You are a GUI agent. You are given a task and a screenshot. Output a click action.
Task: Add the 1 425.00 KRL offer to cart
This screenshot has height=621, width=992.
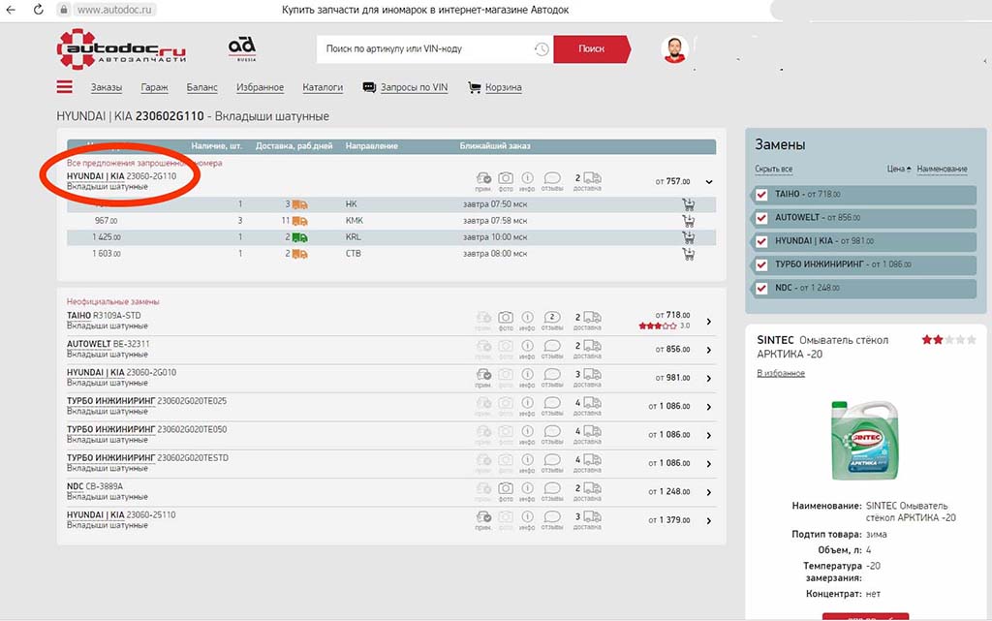[x=689, y=237]
